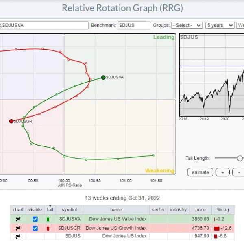244x244 pixels.
Task: Click the tail column header
Action: pyautogui.click(x=50, y=209)
